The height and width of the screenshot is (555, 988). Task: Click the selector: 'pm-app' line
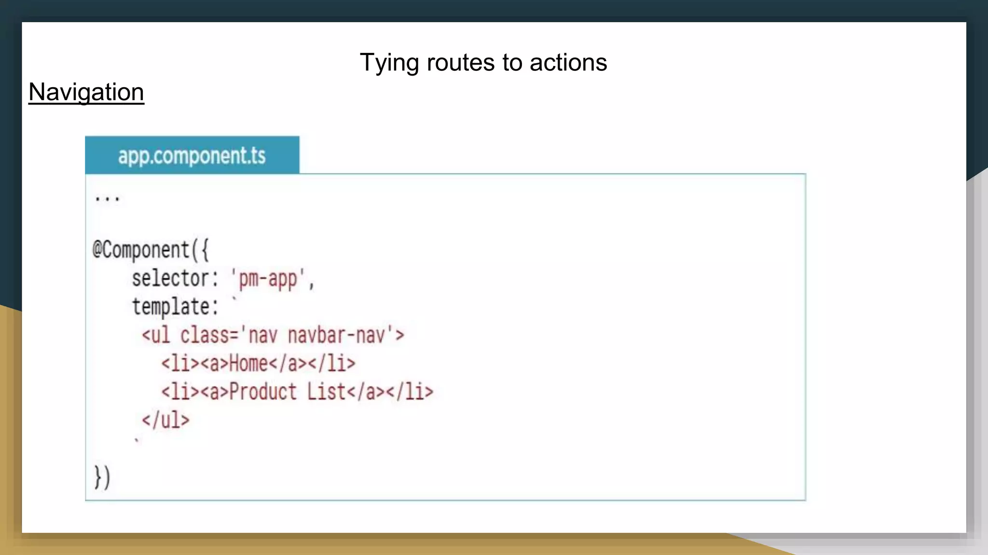(x=223, y=279)
